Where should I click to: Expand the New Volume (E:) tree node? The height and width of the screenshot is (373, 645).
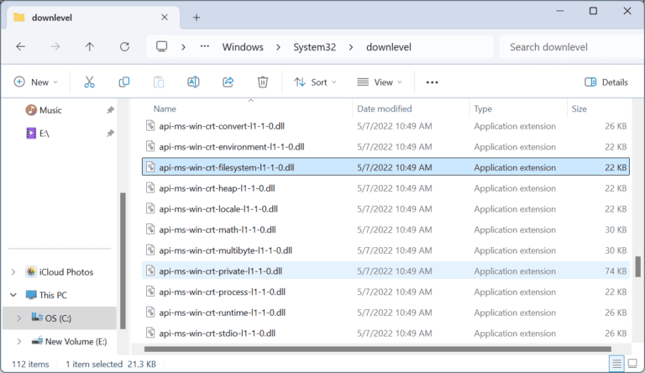19,341
